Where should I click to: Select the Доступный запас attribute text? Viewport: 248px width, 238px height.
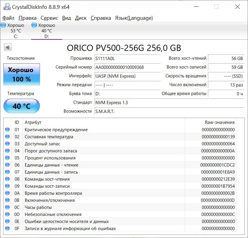(42, 144)
